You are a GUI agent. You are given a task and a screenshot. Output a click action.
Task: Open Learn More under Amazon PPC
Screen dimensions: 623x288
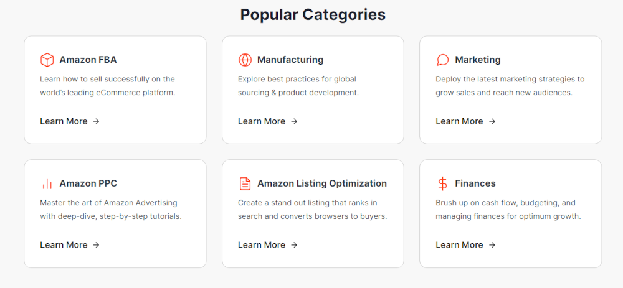coord(70,245)
